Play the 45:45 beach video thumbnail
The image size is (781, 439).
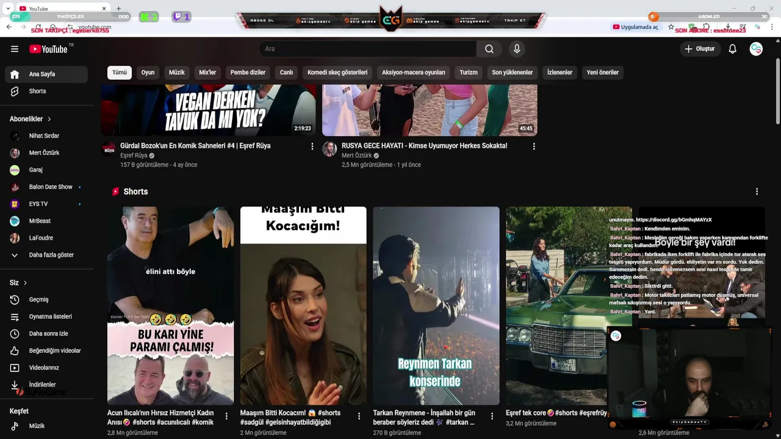(x=430, y=110)
